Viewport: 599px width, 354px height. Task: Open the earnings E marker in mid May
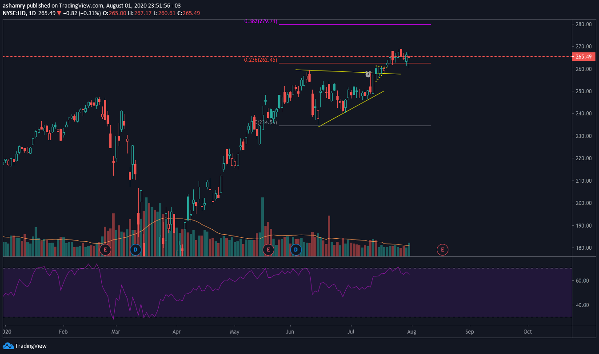(268, 250)
